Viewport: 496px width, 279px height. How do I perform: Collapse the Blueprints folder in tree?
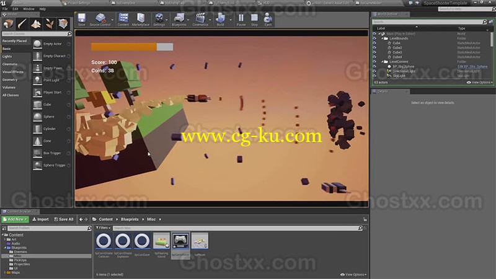pyautogui.click(x=6, y=247)
